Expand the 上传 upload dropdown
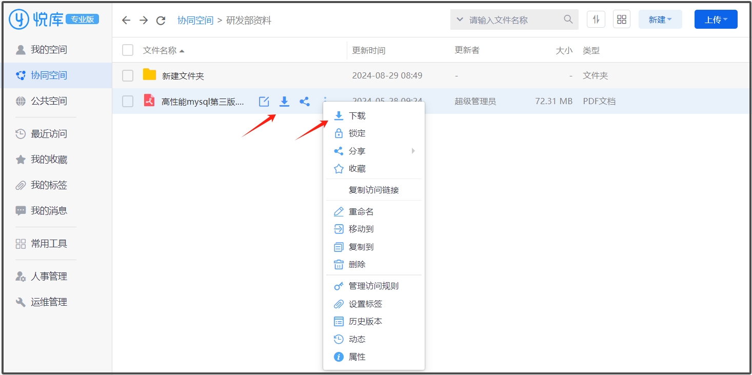The image size is (752, 375). pos(716,19)
